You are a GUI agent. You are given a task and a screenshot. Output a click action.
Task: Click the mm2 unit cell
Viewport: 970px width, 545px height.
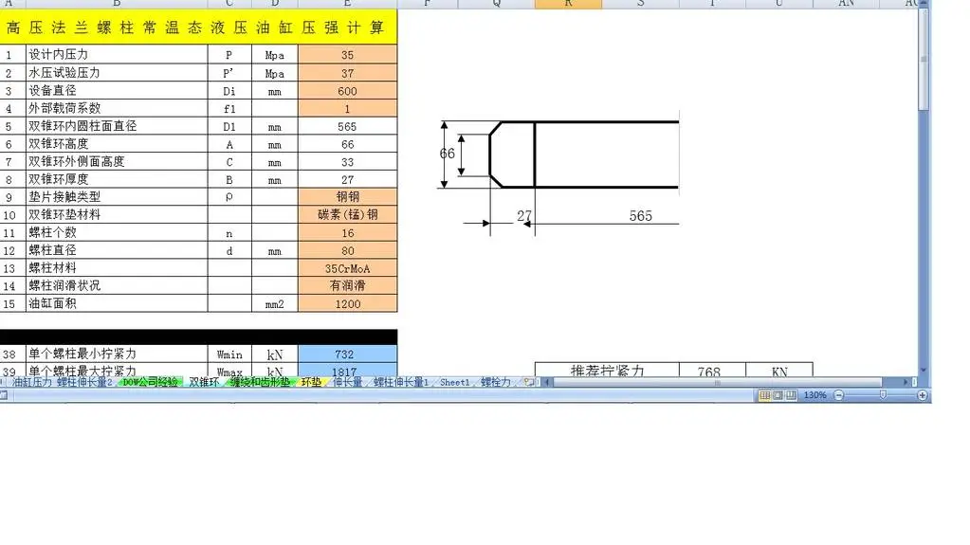[x=275, y=303]
